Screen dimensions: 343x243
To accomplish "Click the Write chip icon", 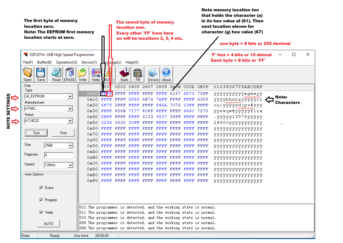I will [x=83, y=74].
